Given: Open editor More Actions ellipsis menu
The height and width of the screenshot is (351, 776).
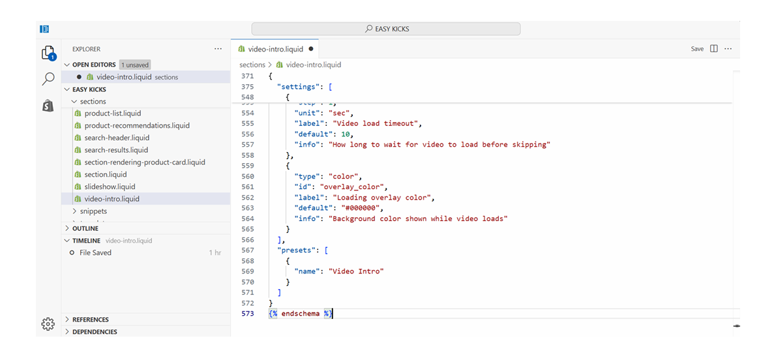Looking at the screenshot, I should click(x=728, y=49).
